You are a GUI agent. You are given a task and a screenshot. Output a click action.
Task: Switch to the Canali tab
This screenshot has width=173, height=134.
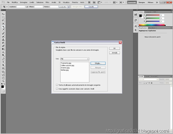(147, 76)
